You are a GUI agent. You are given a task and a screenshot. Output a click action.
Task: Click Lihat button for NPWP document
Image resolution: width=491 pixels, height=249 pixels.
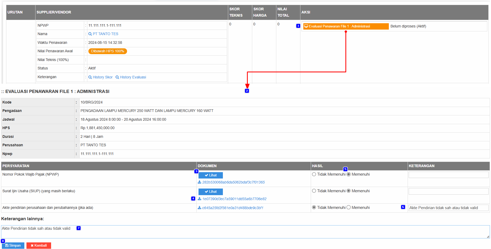tap(211, 175)
